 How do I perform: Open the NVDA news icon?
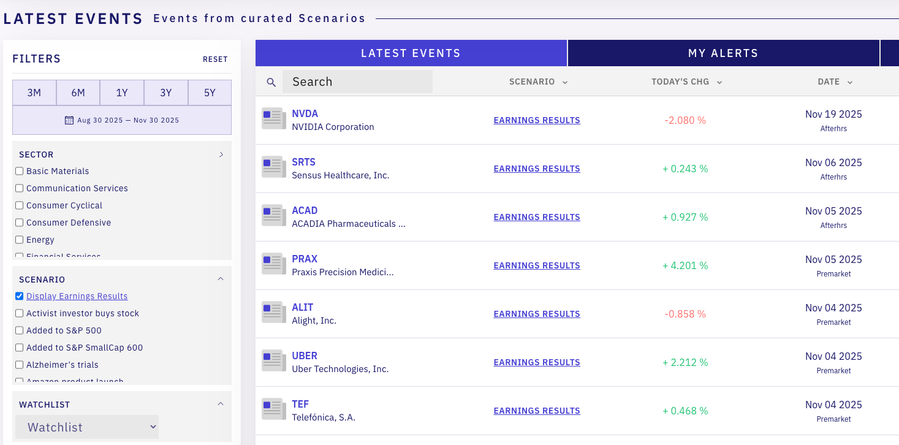(x=273, y=118)
